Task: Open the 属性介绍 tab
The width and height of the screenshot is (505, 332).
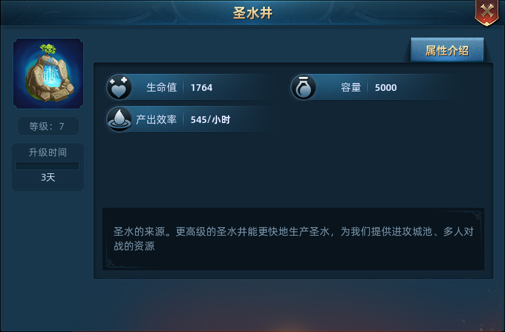Action: coord(447,50)
